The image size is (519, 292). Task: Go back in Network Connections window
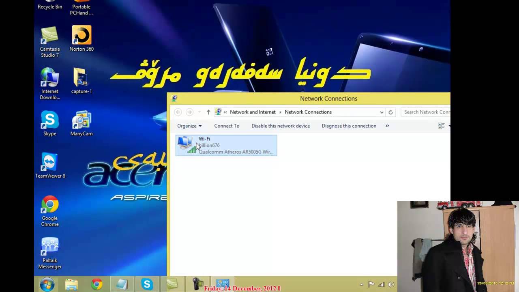[x=178, y=112]
